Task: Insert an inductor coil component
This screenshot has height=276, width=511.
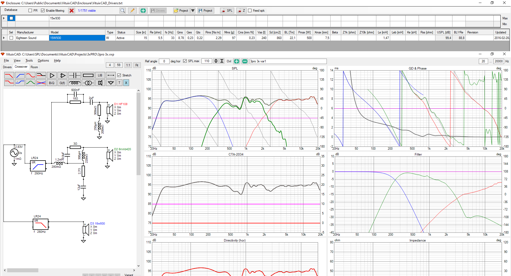Action: click(x=75, y=83)
